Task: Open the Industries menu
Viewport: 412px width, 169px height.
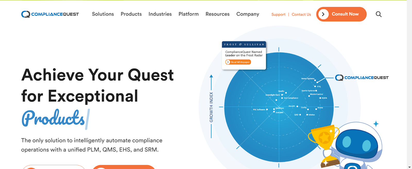Action: point(160,14)
